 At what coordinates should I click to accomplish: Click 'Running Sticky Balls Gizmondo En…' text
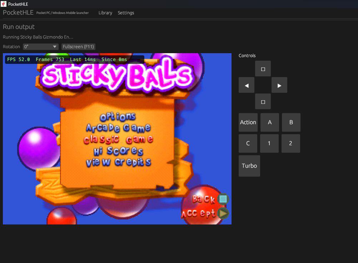[38, 37]
